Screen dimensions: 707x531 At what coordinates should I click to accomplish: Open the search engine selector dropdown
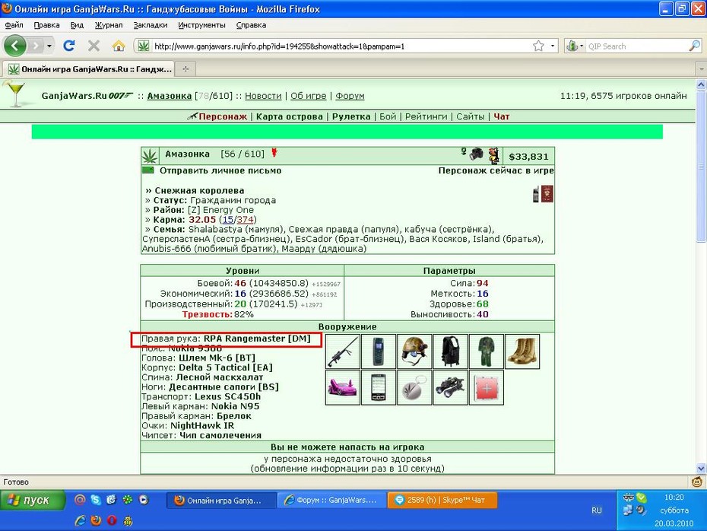coord(575,46)
